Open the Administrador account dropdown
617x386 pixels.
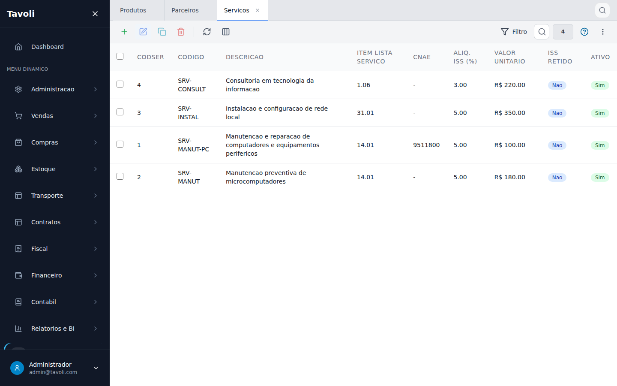[x=96, y=368]
